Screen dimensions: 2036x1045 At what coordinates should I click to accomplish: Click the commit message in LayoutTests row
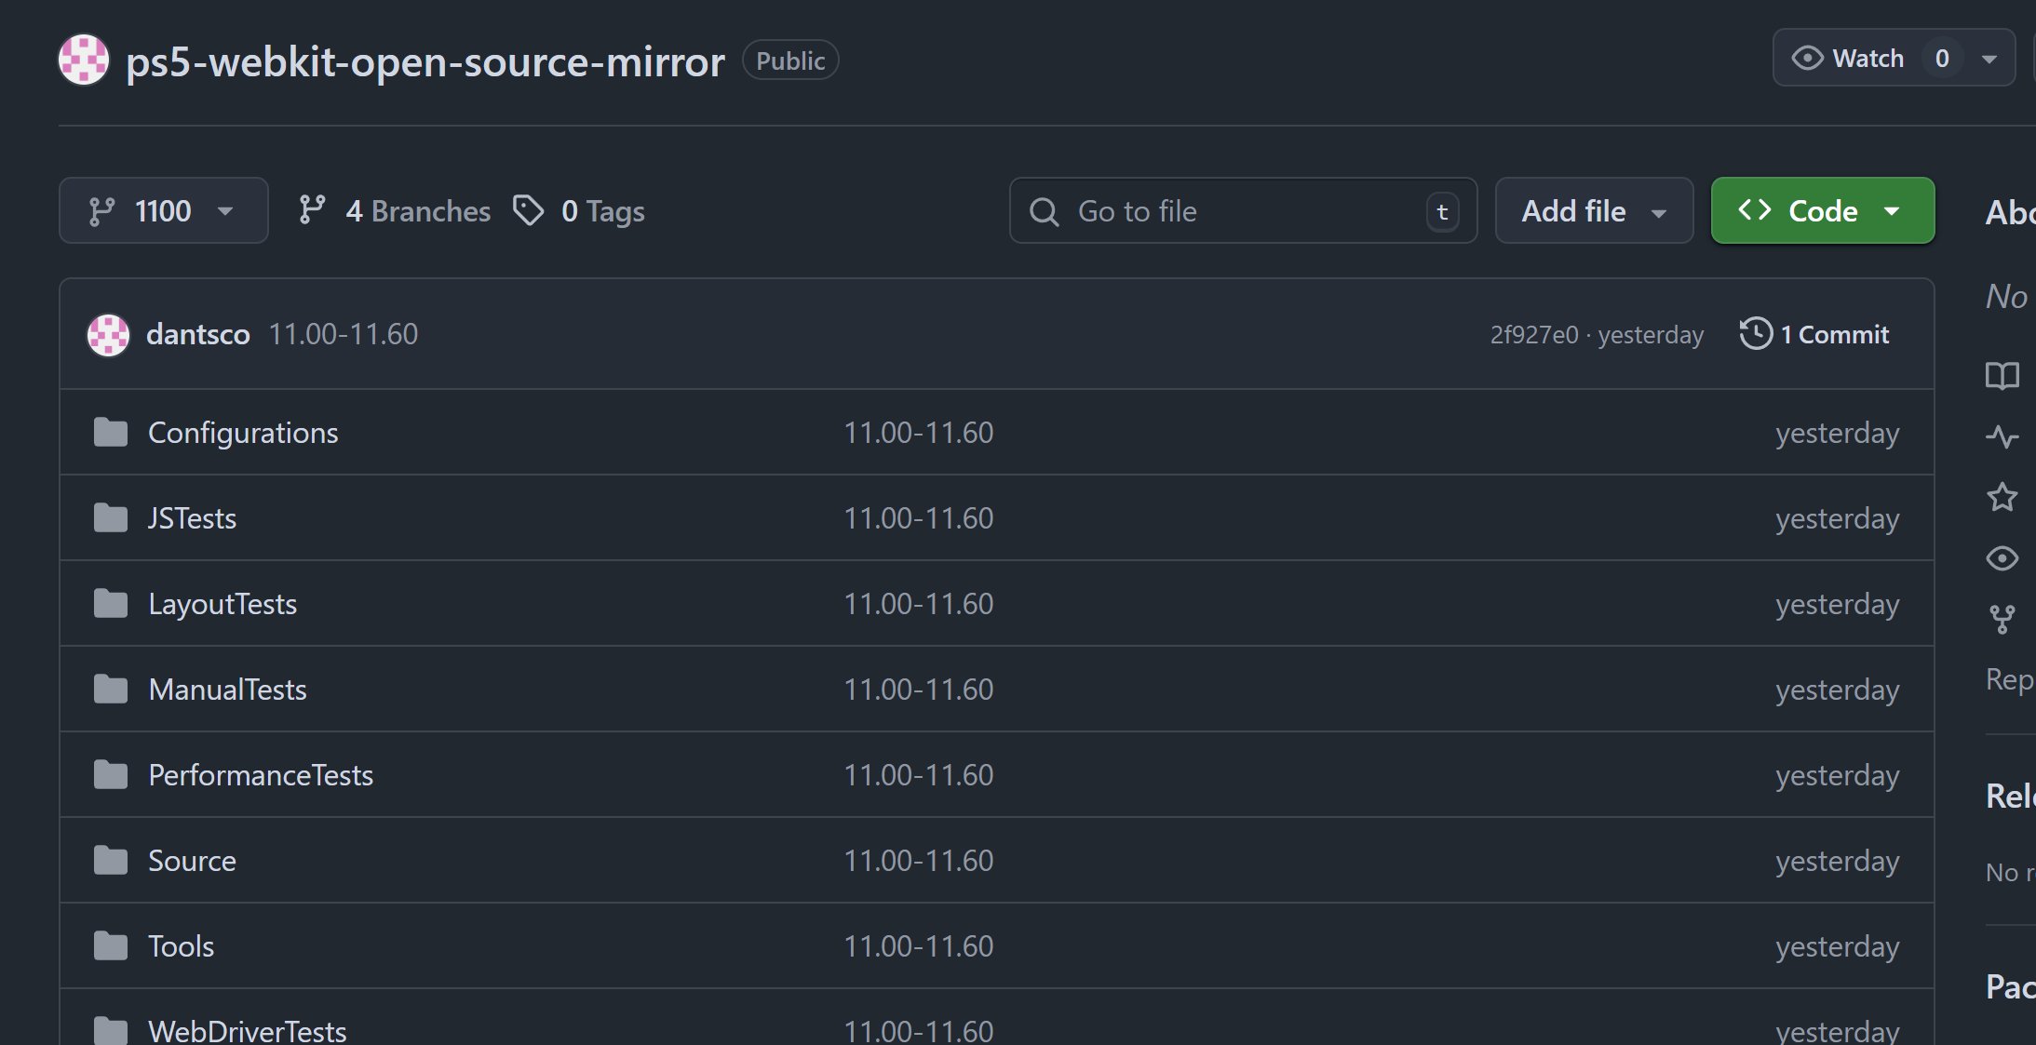[919, 604]
